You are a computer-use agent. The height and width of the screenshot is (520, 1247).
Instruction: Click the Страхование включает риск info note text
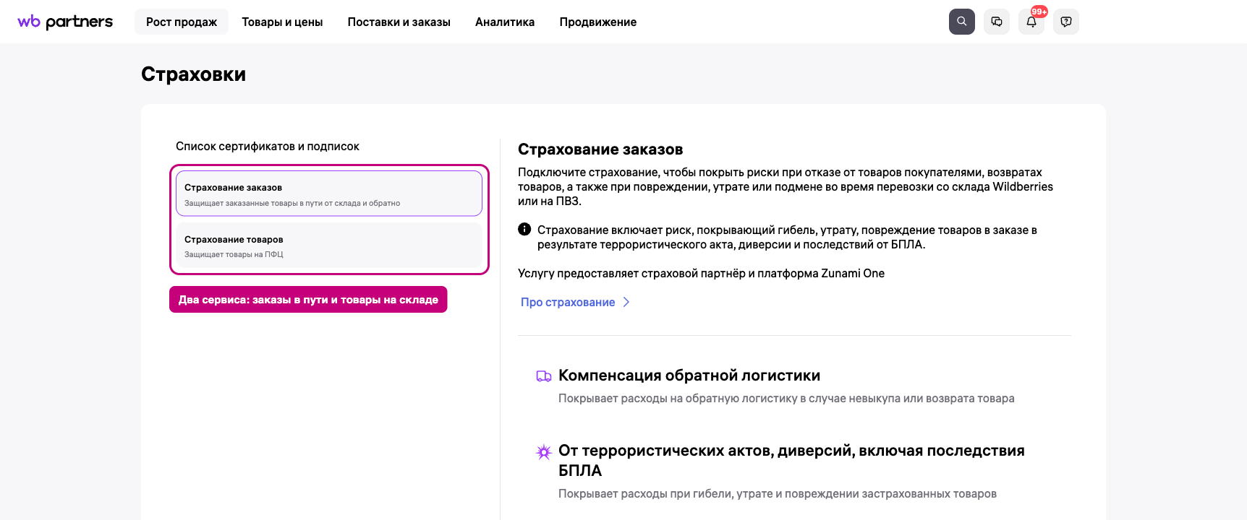[x=787, y=237]
